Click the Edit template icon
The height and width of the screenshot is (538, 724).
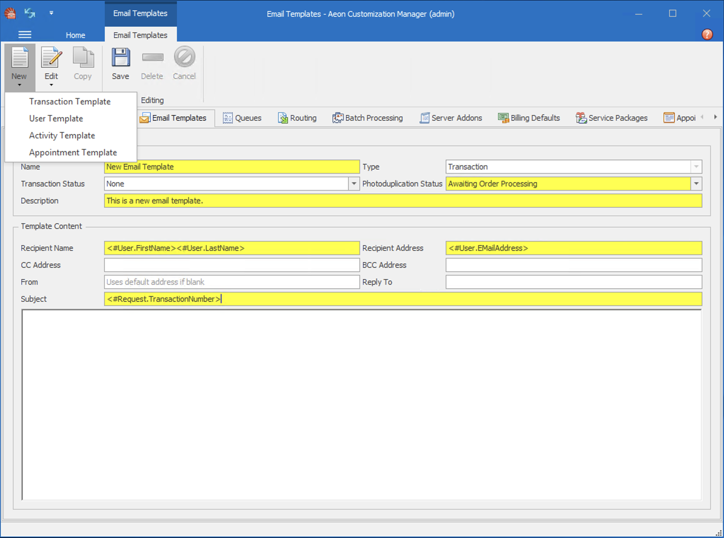point(51,58)
